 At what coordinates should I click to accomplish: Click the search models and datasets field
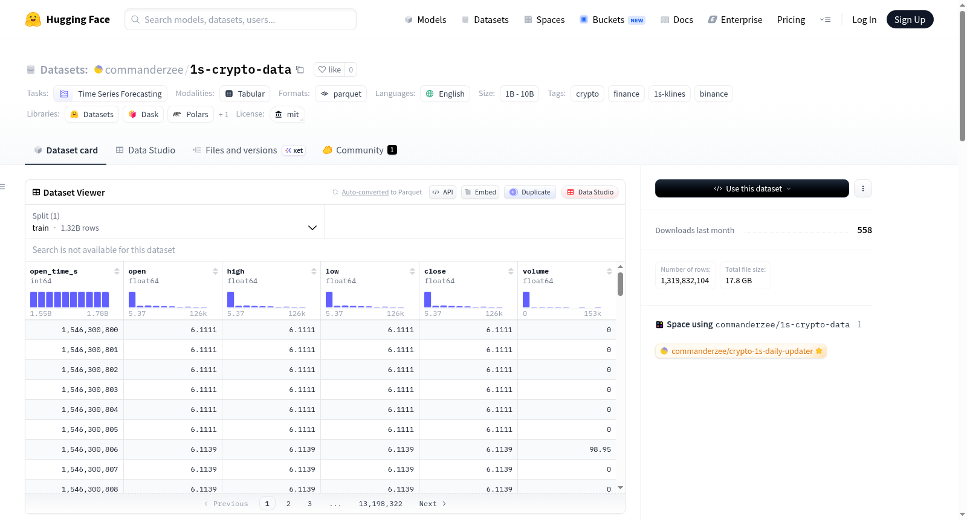[x=241, y=19]
